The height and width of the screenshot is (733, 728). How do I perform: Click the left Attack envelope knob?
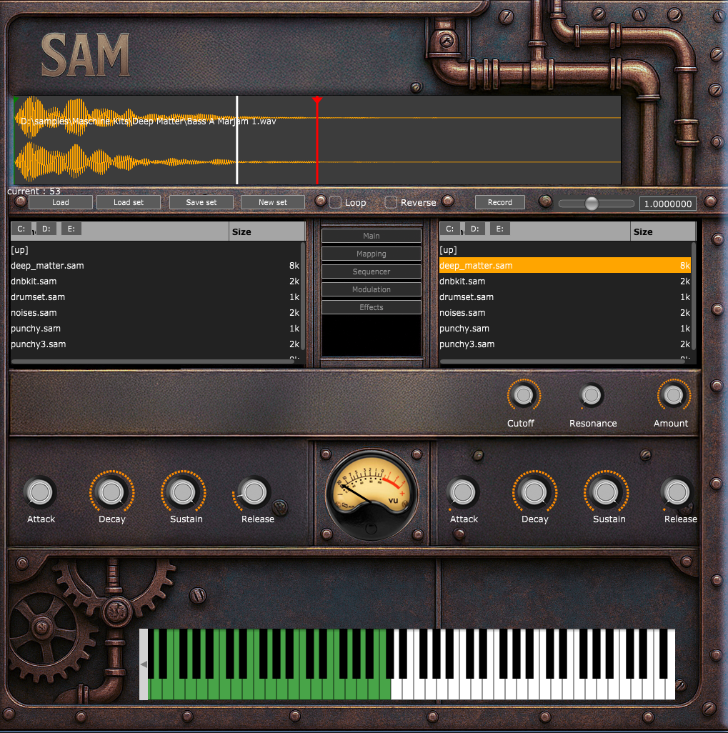40,492
